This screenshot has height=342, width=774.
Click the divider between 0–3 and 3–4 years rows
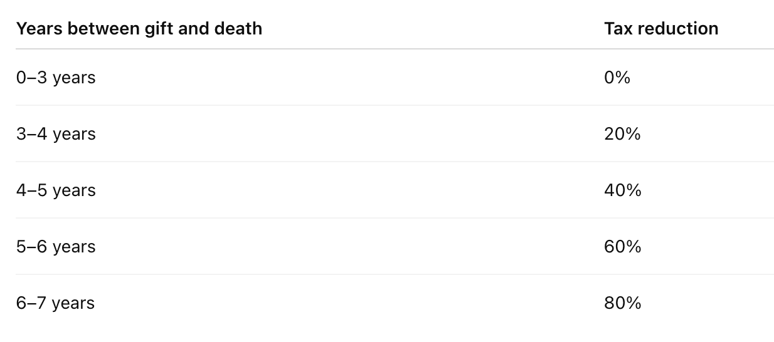point(395,105)
